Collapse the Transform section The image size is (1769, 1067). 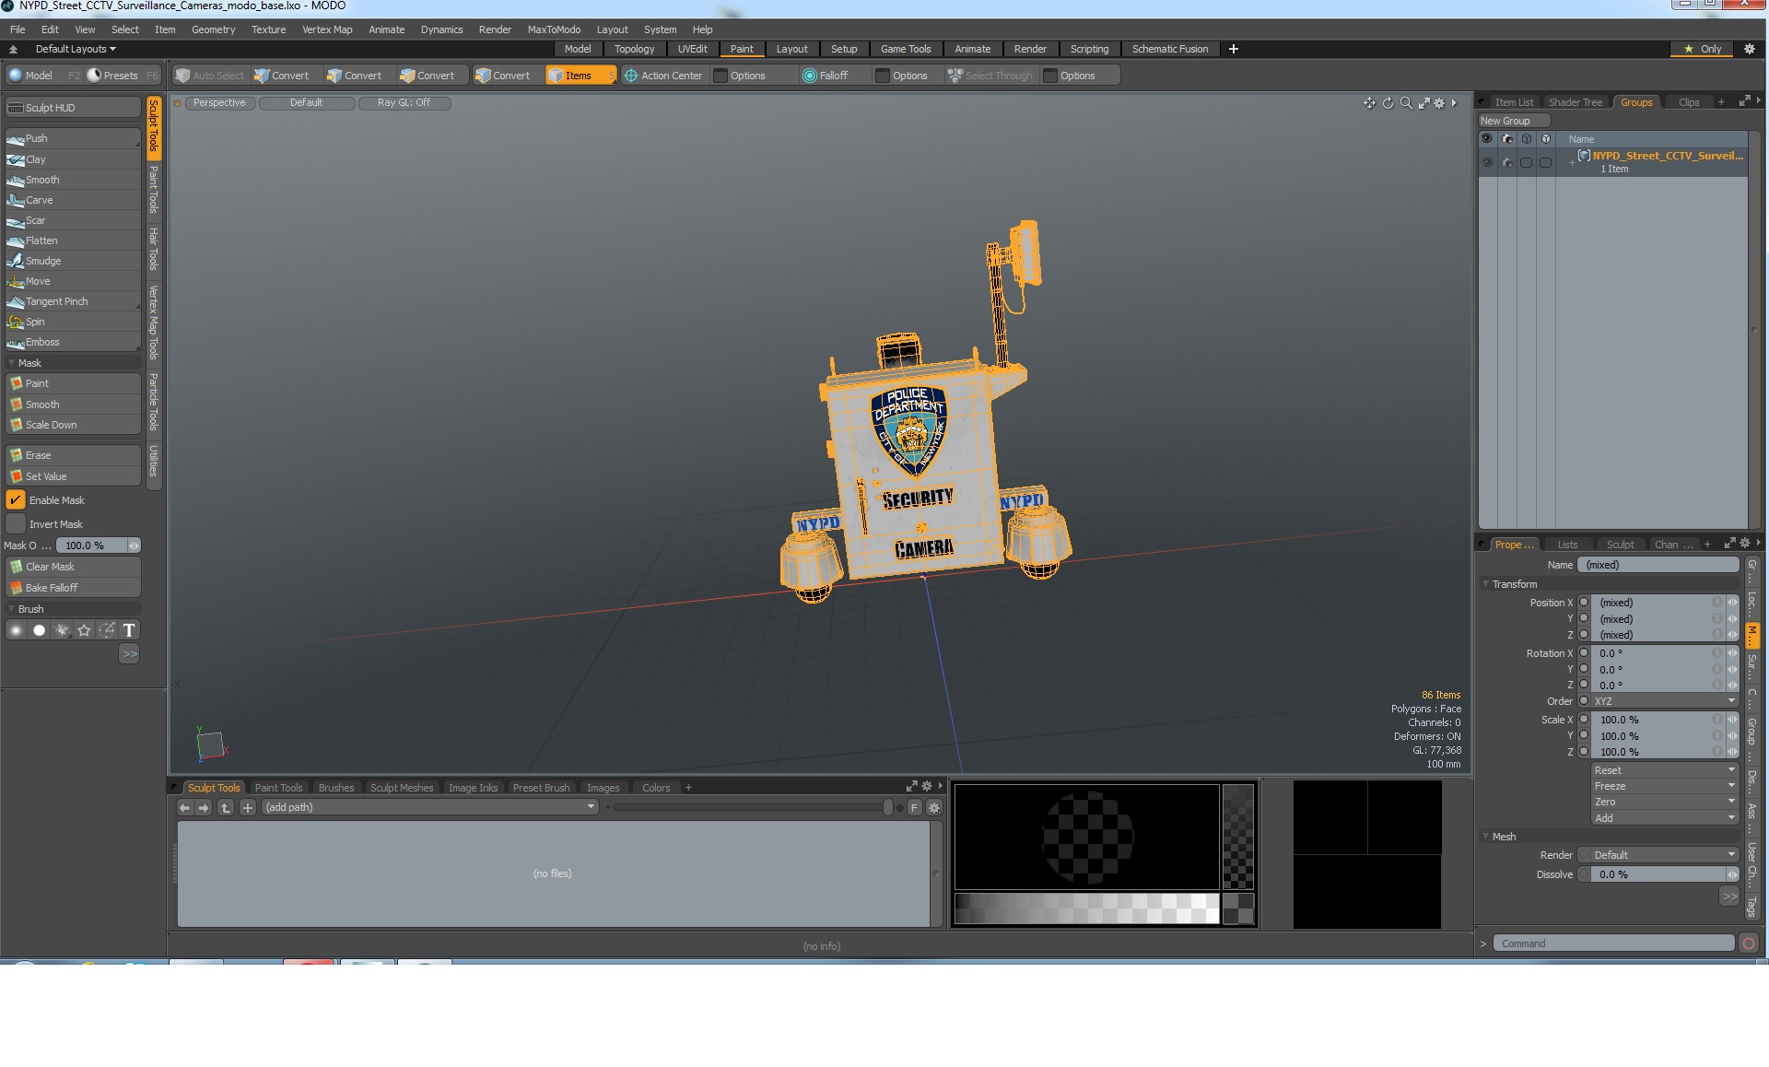tap(1485, 584)
